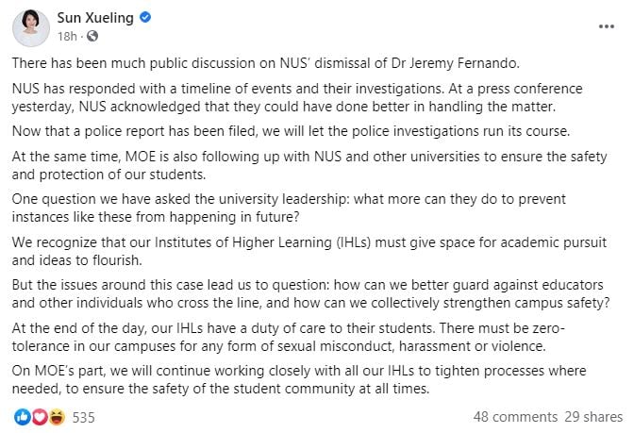Open the three-dot post options menu

[605, 26]
